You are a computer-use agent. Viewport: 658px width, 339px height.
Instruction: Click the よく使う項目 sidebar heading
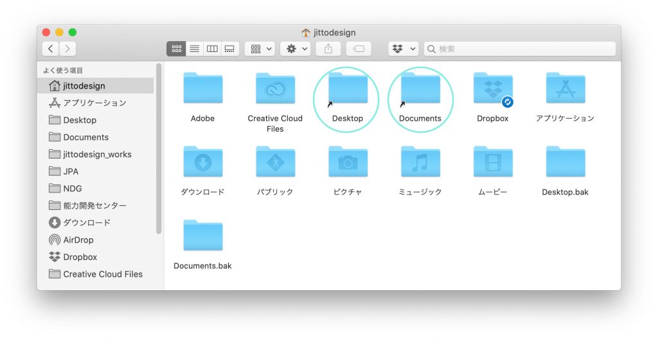62,71
